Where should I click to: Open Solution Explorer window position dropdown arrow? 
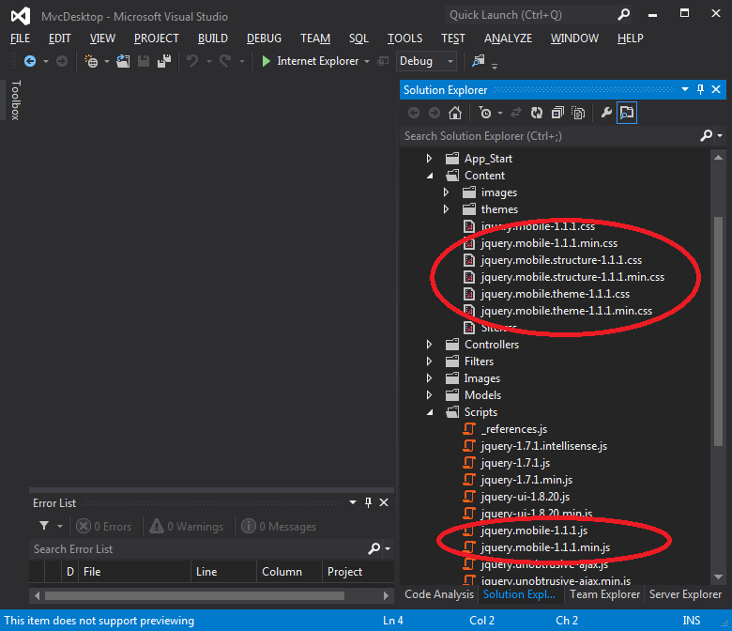pos(685,89)
